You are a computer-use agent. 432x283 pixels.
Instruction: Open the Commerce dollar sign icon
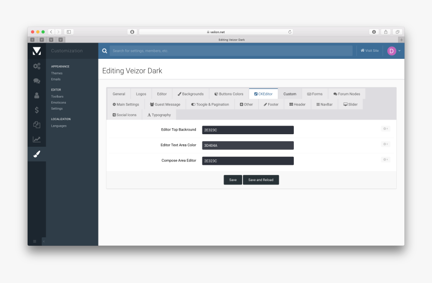37,110
